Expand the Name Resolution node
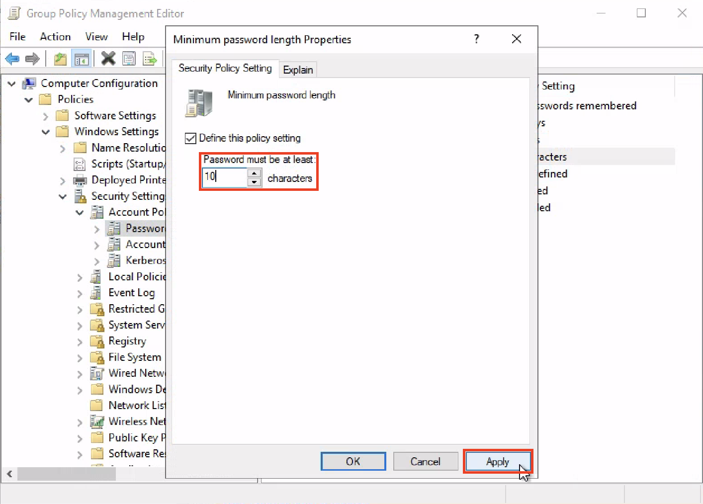This screenshot has width=703, height=504. point(63,148)
